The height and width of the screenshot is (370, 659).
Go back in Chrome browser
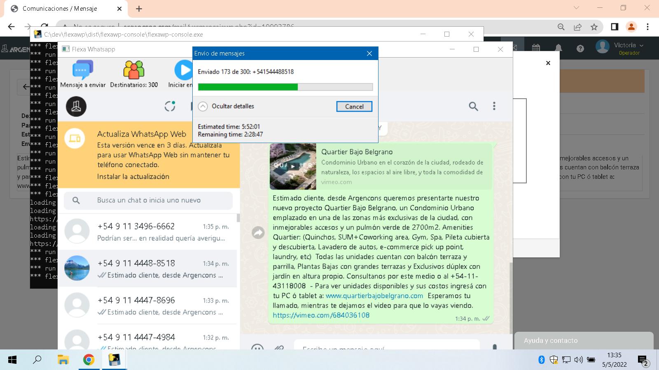(11, 27)
